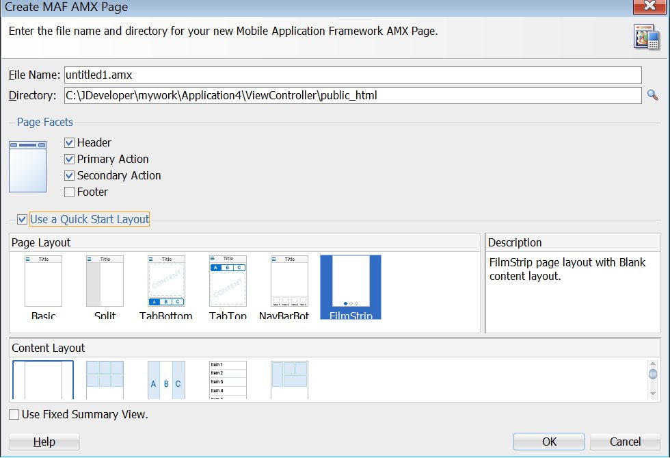Click the Cancel button
The height and width of the screenshot is (458, 670).
pos(625,442)
